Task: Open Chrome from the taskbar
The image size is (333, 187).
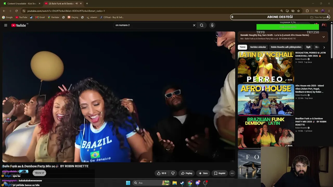Action: (190, 183)
